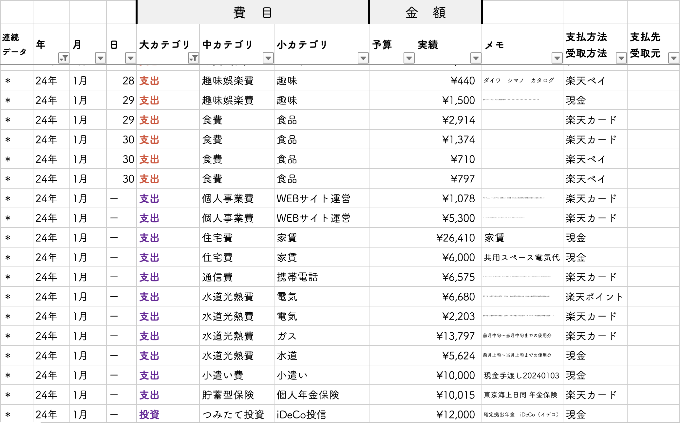Click the 実績 header label
680x423 pixels.
[428, 45]
